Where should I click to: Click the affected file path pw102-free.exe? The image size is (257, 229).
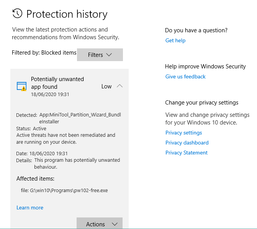click(x=64, y=190)
